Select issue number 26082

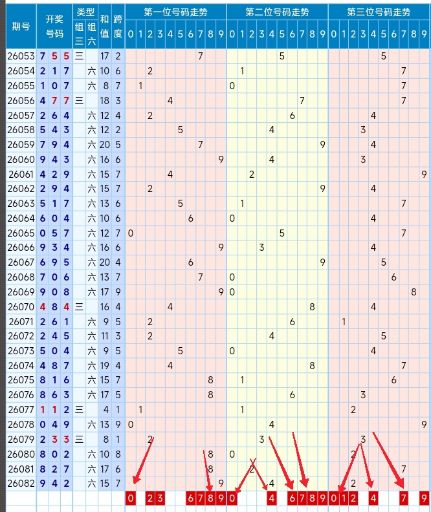[x=21, y=484]
